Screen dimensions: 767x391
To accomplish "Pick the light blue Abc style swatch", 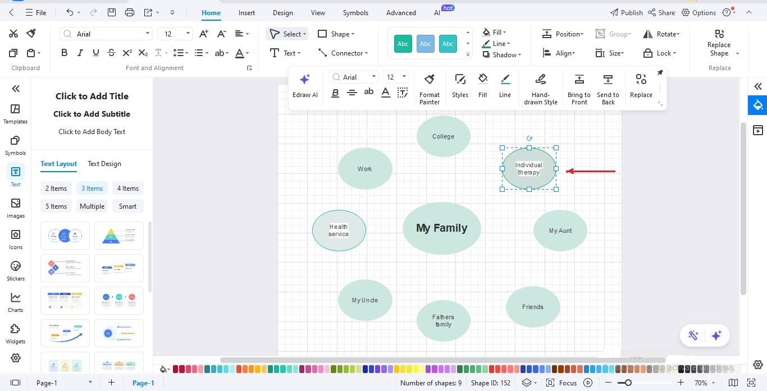I will [x=426, y=44].
